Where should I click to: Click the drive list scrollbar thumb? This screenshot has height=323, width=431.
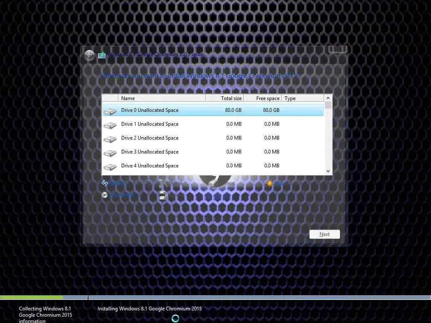pos(328,105)
